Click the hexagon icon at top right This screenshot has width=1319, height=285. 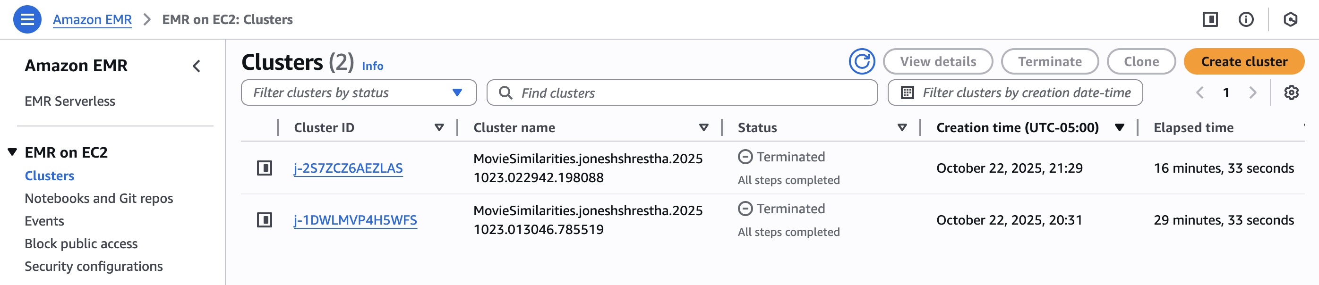pos(1290,19)
